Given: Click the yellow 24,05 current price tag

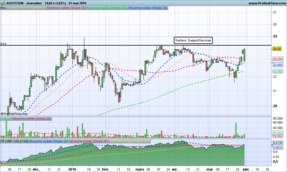Looking at the screenshot, I should 277,49.
